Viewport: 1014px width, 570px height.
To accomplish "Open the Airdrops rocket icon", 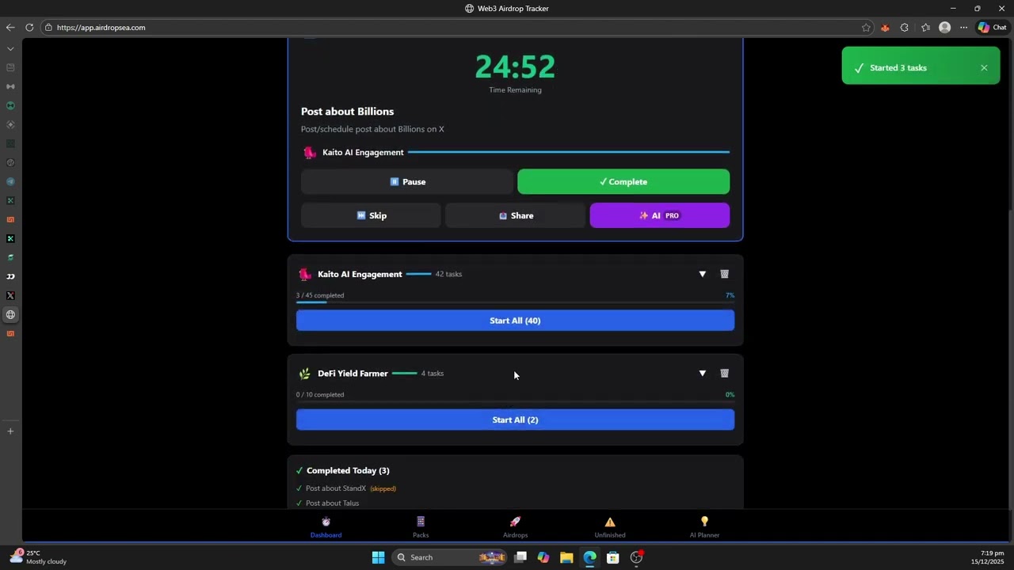I will (515, 522).
